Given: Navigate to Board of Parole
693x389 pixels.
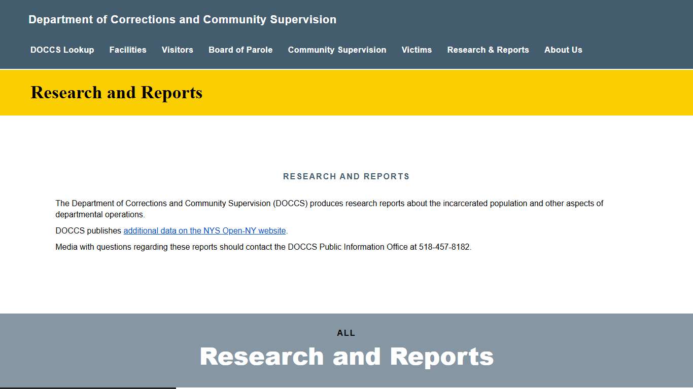Looking at the screenshot, I should (x=240, y=50).
